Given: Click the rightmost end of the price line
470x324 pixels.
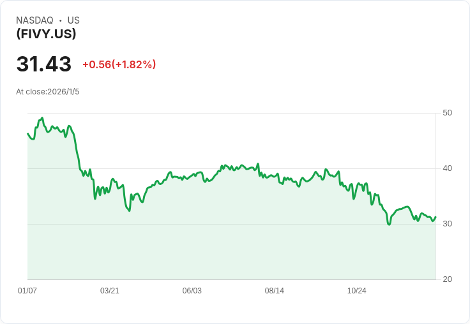Looking at the screenshot, I should click(x=436, y=217).
